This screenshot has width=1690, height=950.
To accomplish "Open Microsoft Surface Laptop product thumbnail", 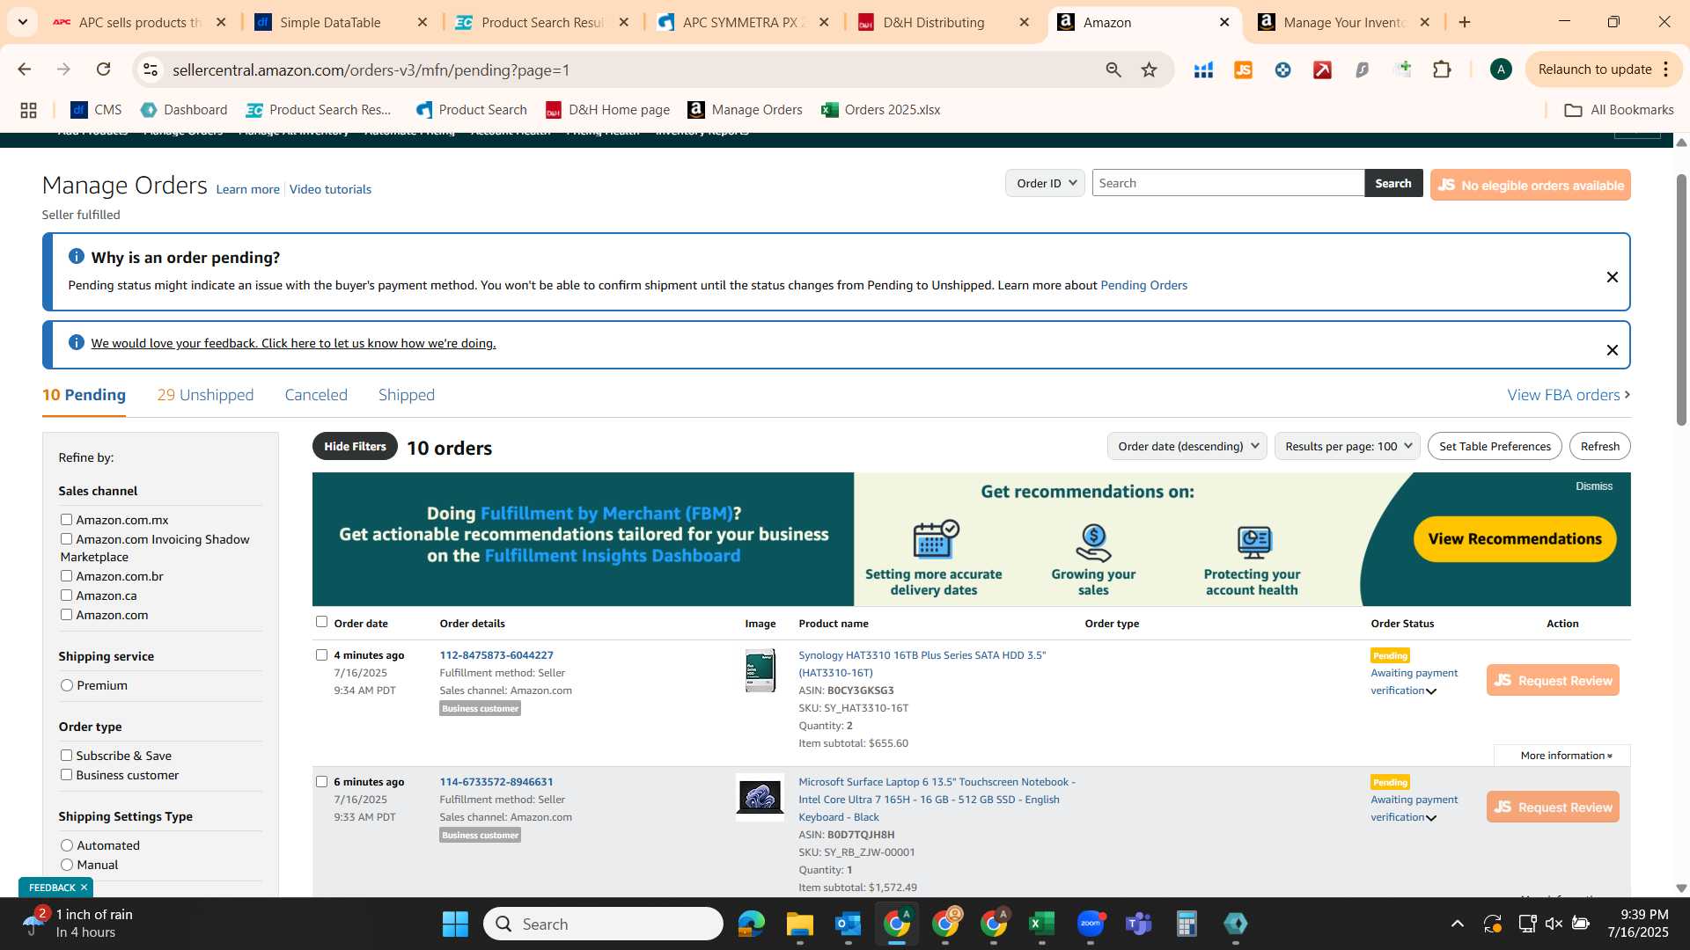I will point(760,797).
